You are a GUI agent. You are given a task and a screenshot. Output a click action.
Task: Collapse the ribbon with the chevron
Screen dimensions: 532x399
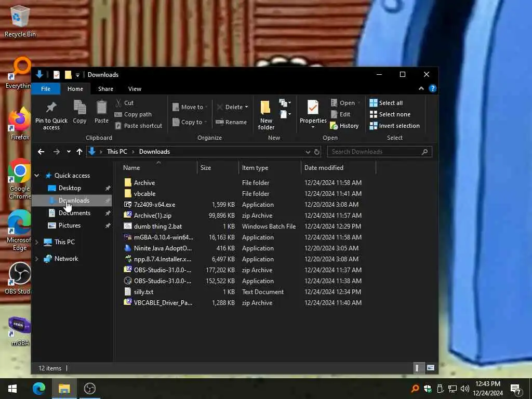tap(421, 88)
